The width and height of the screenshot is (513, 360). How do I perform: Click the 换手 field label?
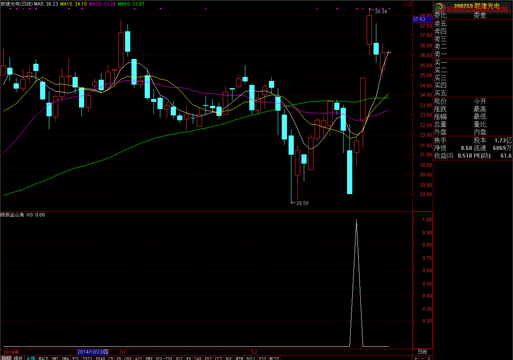(x=440, y=140)
